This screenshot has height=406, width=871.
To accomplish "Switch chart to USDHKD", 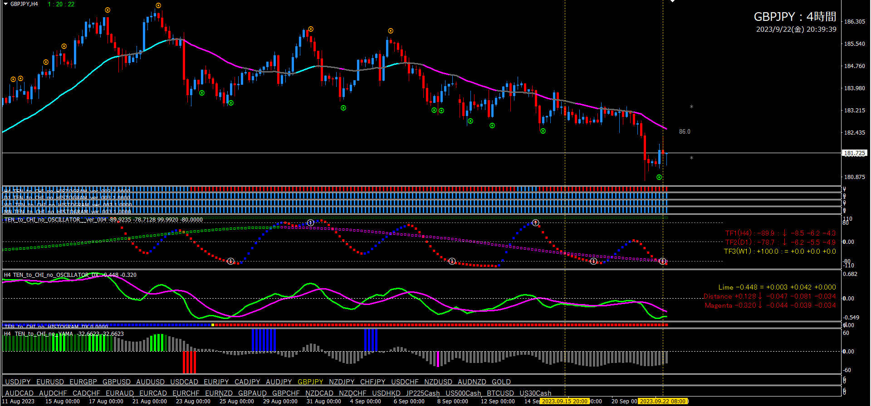I will click(x=386, y=393).
